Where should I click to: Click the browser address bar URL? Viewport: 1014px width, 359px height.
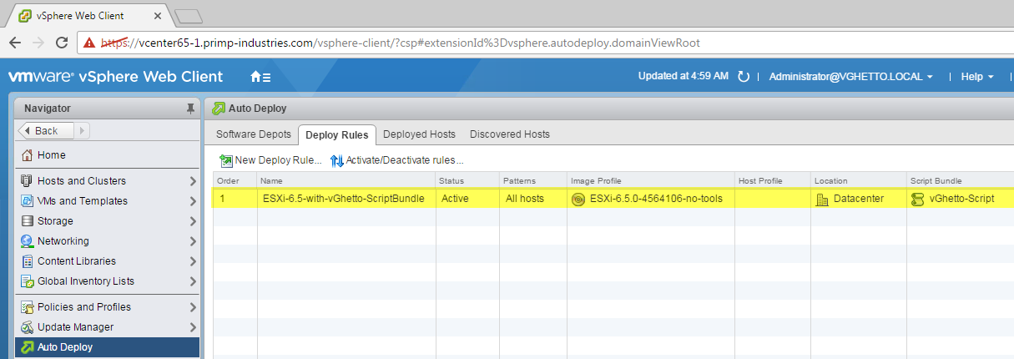[x=401, y=43]
